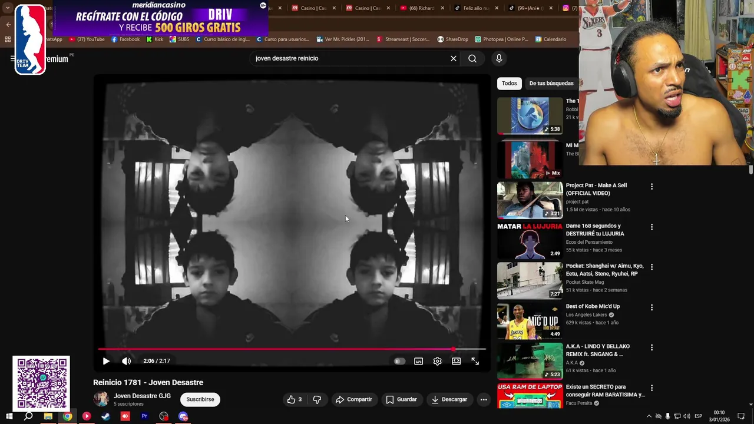The width and height of the screenshot is (754, 424).
Task: Open the Facebook bookmark
Action: pyautogui.click(x=125, y=39)
